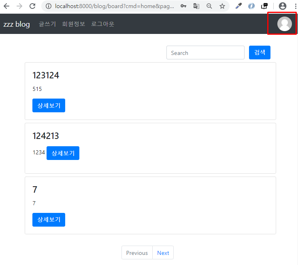
Task: Open 글쓰기 write post menu
Action: (x=47, y=24)
